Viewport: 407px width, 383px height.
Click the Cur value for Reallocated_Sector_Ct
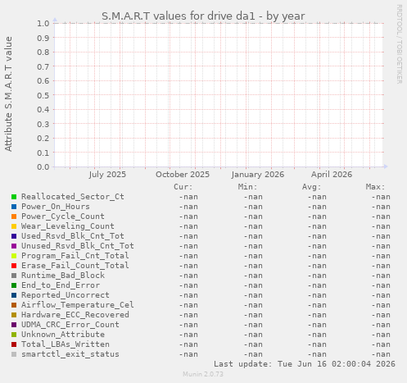188,197
